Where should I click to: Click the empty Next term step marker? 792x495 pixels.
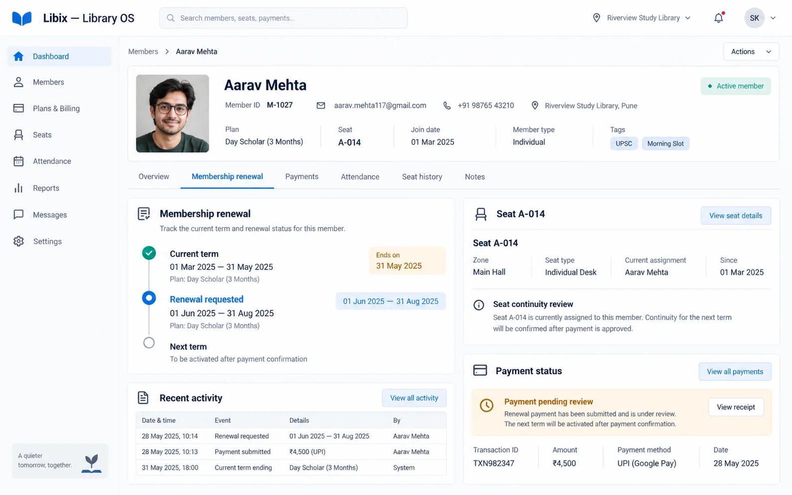pyautogui.click(x=149, y=343)
